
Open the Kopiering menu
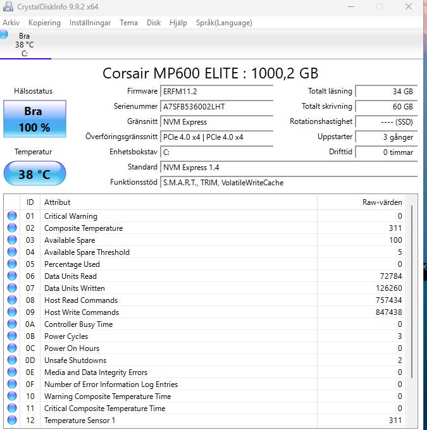pos(44,23)
